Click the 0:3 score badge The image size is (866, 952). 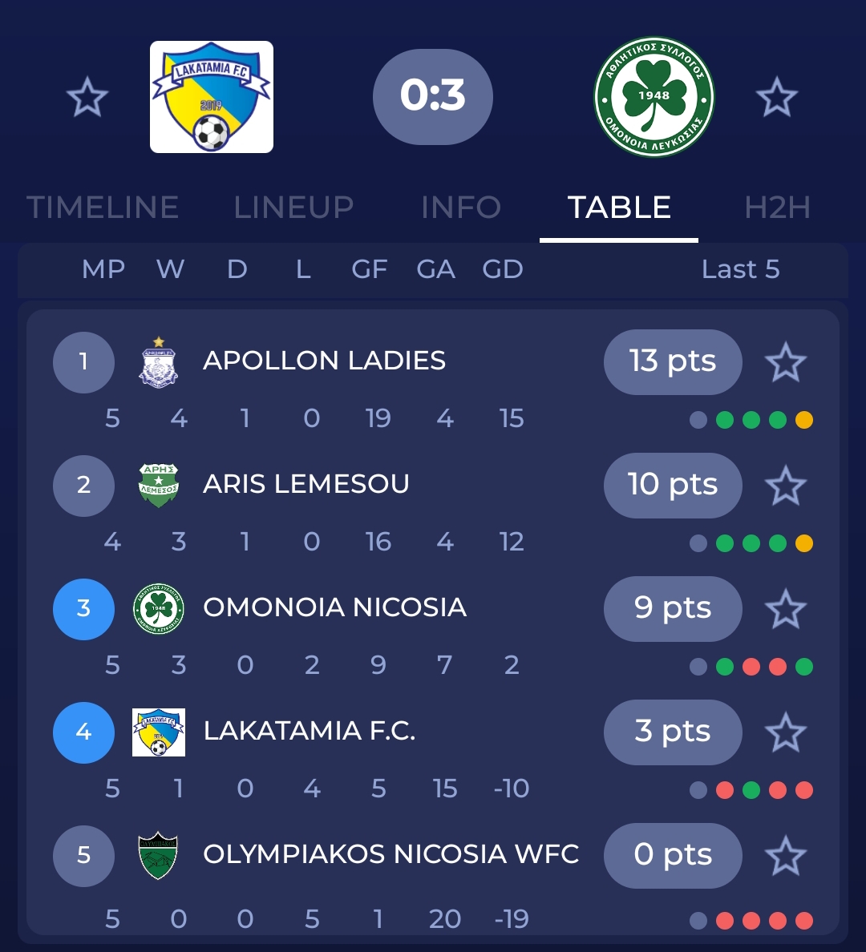click(x=433, y=96)
